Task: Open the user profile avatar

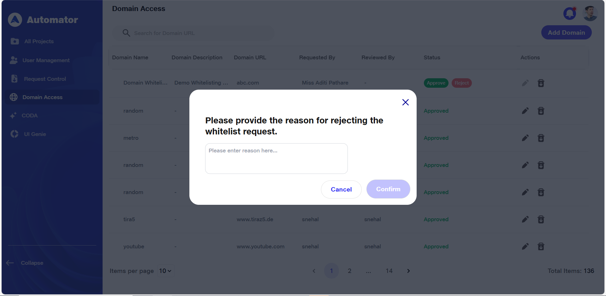Action: 590,14
